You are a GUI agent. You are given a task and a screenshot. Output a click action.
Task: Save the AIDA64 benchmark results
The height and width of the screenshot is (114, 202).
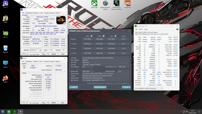pos(74,87)
